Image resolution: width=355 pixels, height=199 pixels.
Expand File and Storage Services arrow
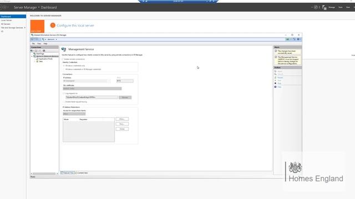24,28
